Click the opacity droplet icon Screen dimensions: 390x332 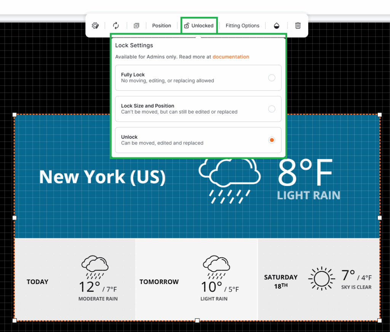coord(277,26)
